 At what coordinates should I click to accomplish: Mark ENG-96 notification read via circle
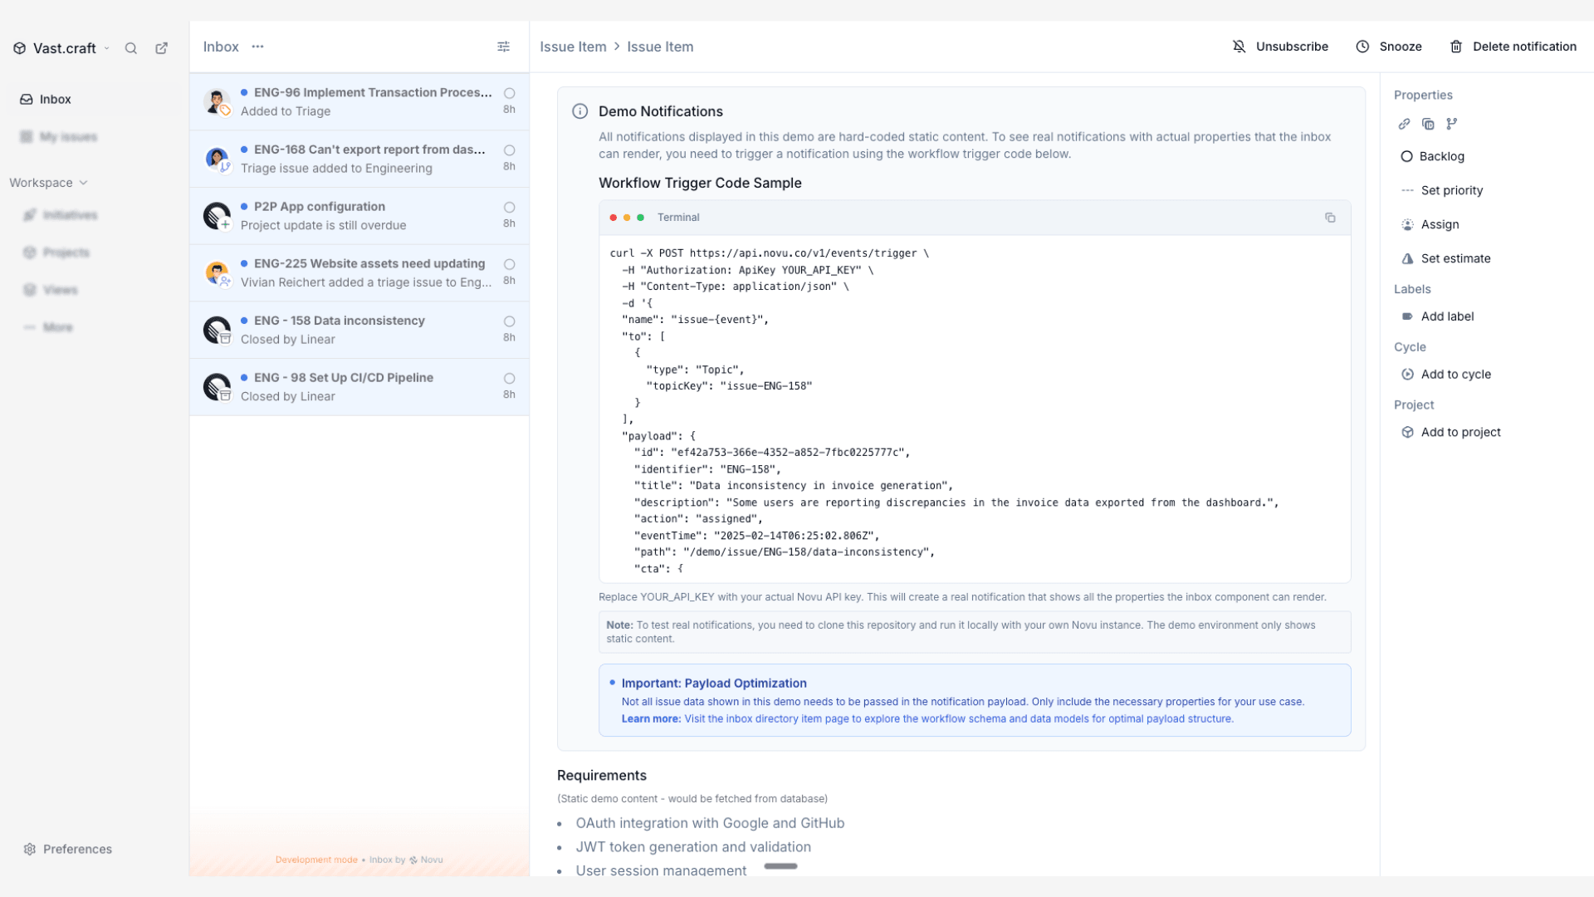point(509,93)
